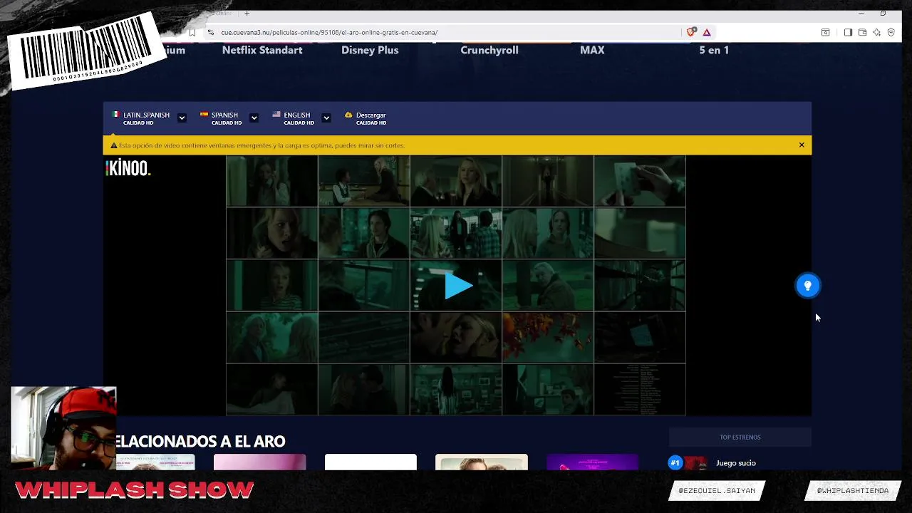912x513 pixels.
Task: Open the pink related movie poster
Action: coord(260,462)
